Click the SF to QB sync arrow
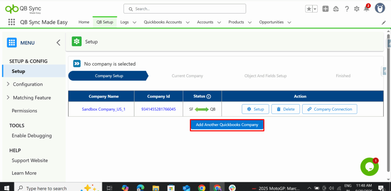391x191 pixels. (202, 109)
